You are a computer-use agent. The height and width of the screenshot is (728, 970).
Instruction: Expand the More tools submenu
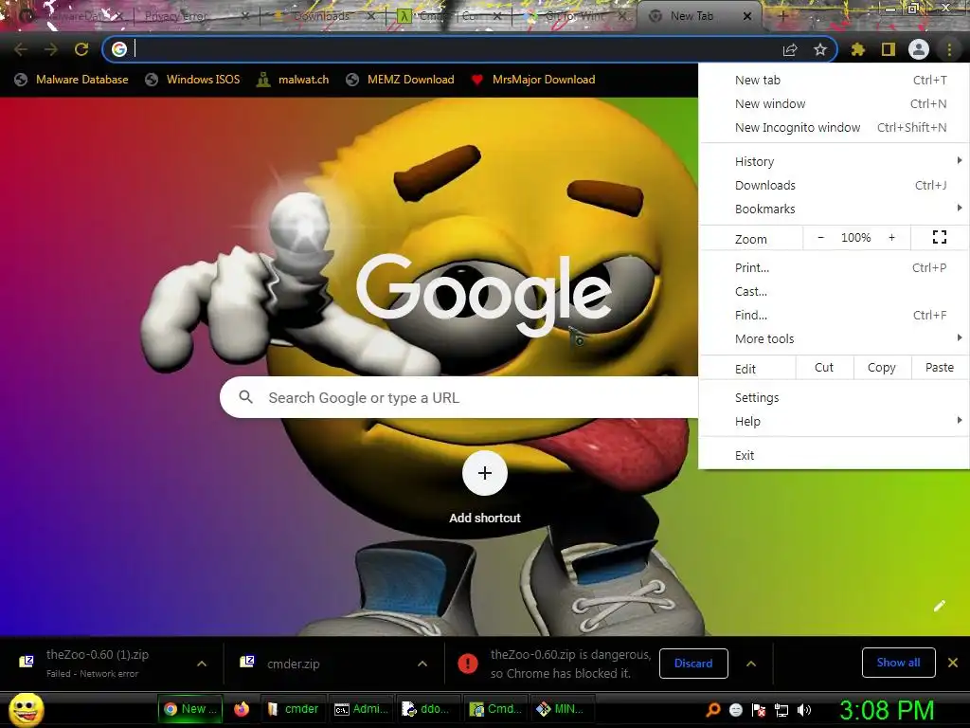pos(835,338)
